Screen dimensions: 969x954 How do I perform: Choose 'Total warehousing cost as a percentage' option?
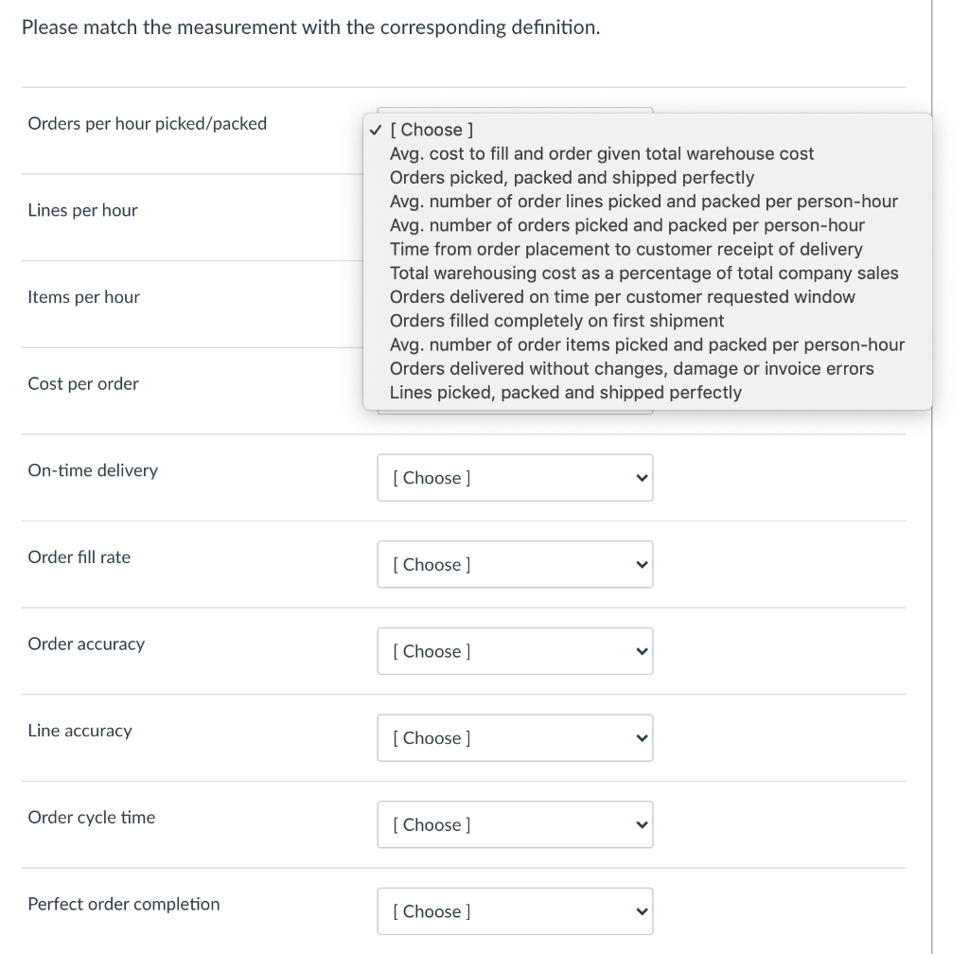pos(643,273)
